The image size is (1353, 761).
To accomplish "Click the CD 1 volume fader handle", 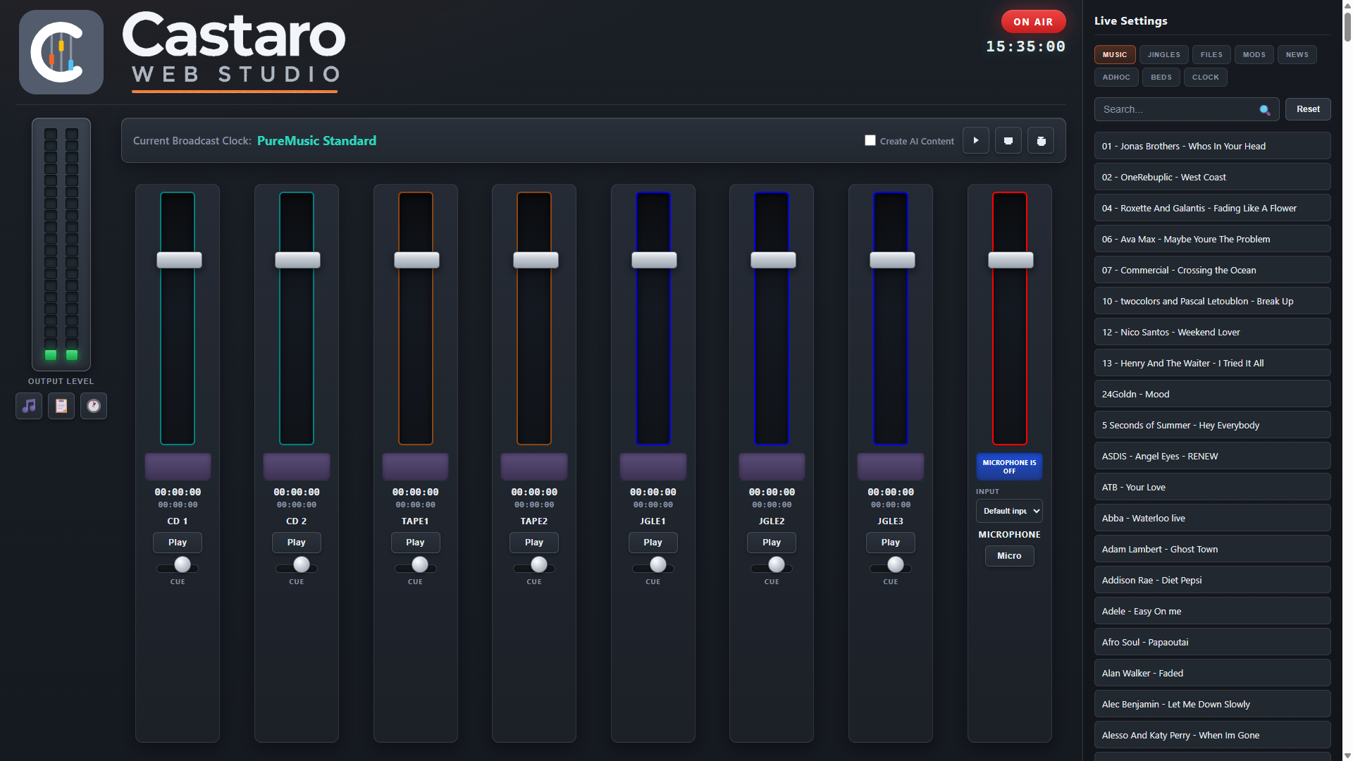I will pyautogui.click(x=179, y=260).
